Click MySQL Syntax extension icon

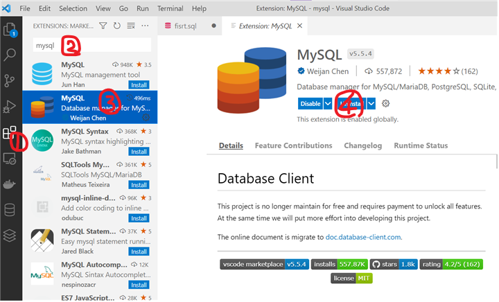[x=42, y=140]
